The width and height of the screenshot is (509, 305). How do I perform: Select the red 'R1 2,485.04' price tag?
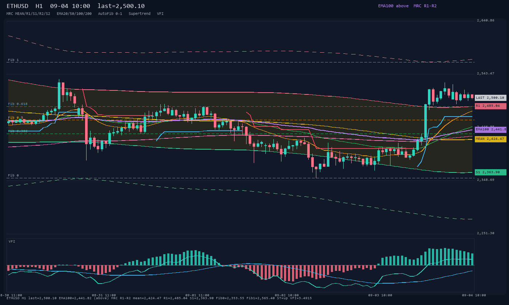click(490, 106)
